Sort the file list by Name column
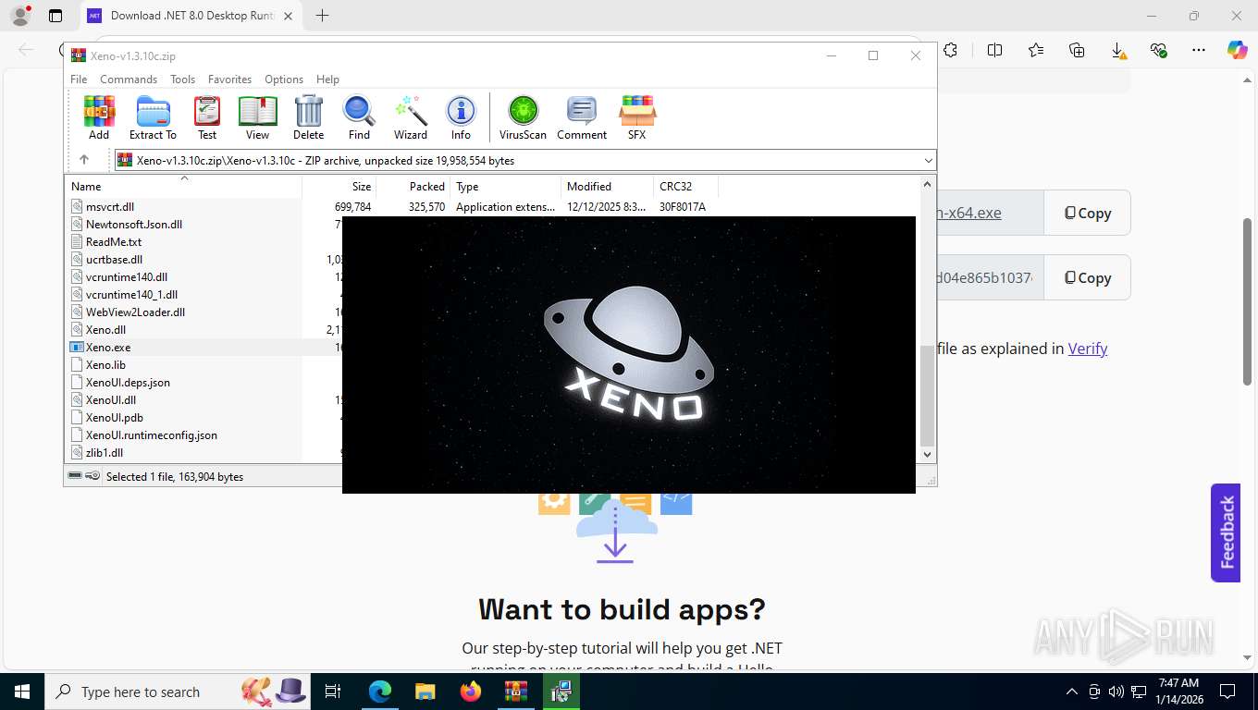The height and width of the screenshot is (710, 1258). [x=183, y=187]
